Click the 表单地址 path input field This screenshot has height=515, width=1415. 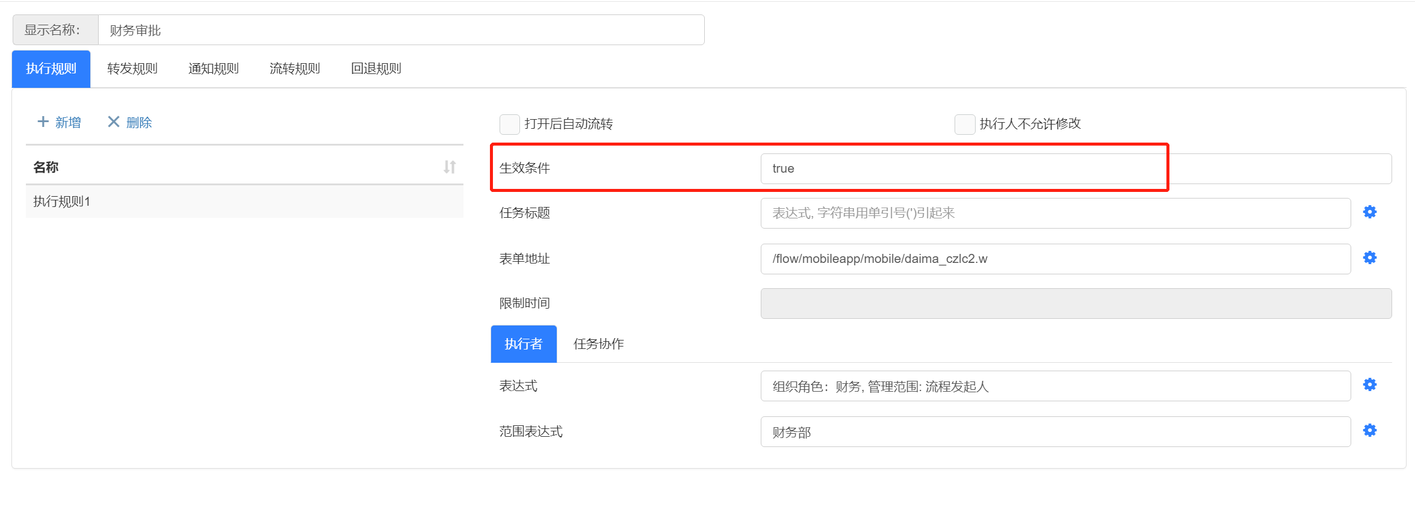[1054, 259]
